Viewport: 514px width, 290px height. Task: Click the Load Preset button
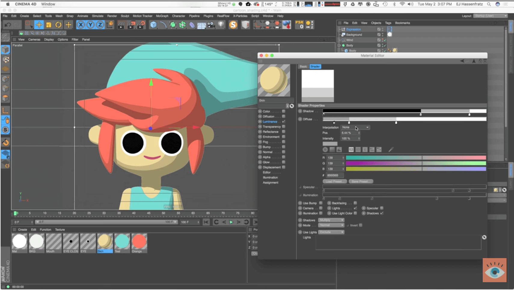click(x=335, y=181)
